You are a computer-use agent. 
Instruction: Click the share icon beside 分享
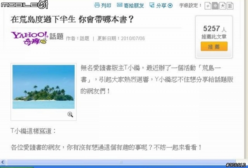152,5
